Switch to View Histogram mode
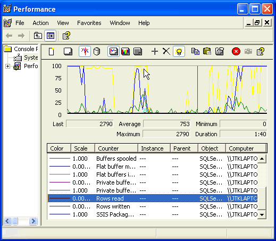 126,52
